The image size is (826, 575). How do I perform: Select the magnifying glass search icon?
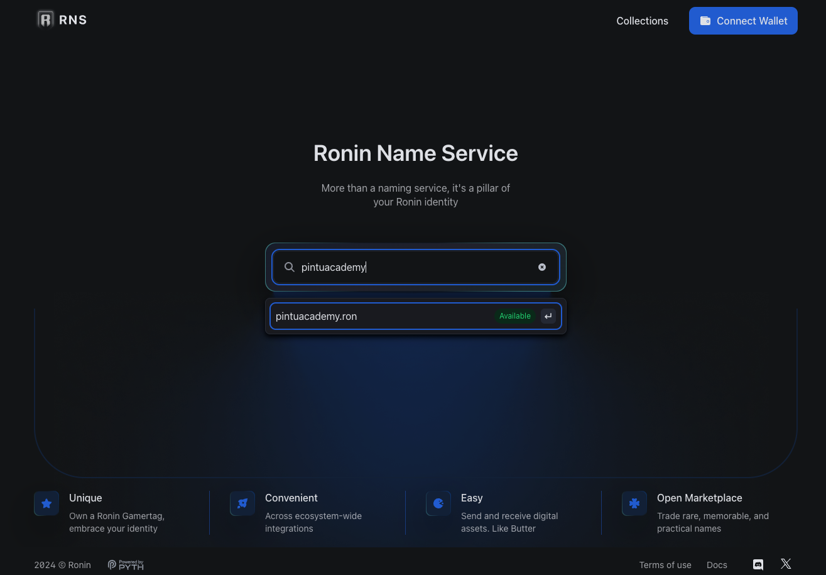[x=289, y=267]
